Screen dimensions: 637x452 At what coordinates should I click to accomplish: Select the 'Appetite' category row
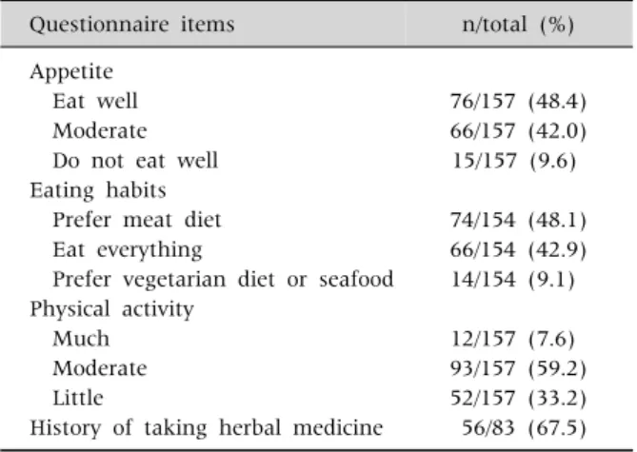(71, 72)
